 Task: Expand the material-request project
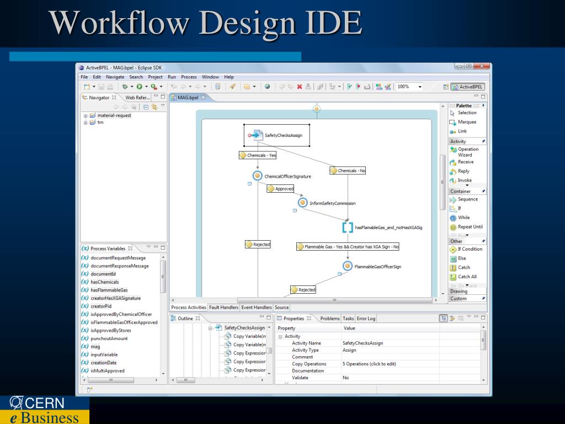pyautogui.click(x=86, y=116)
